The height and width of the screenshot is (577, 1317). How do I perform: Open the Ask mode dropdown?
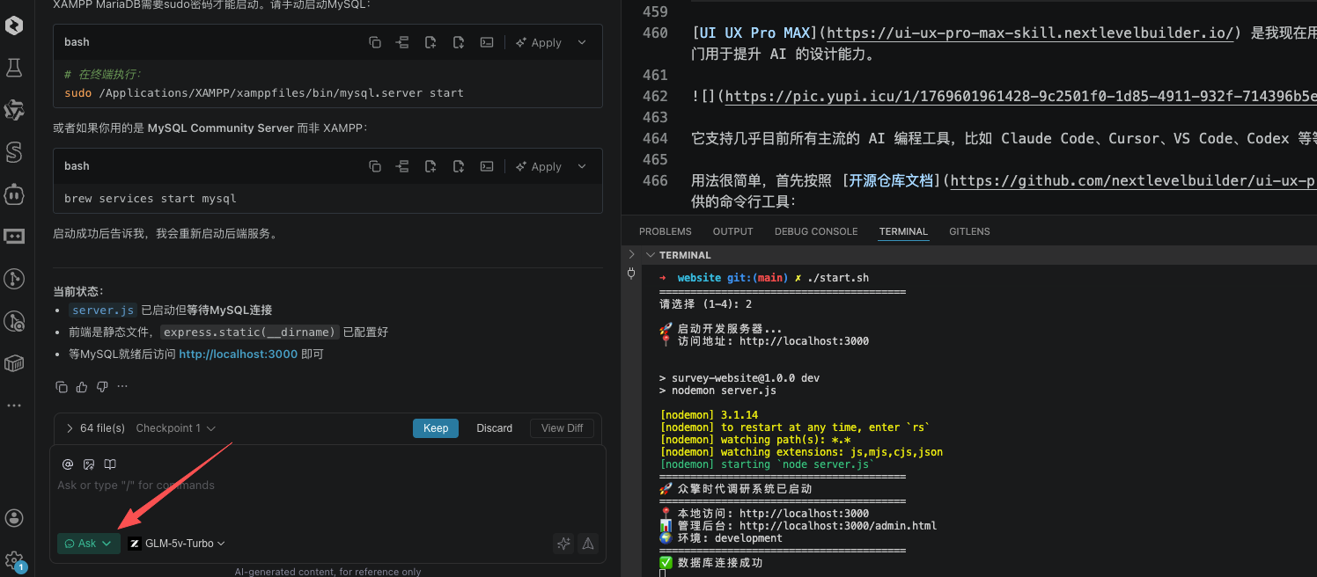(89, 544)
